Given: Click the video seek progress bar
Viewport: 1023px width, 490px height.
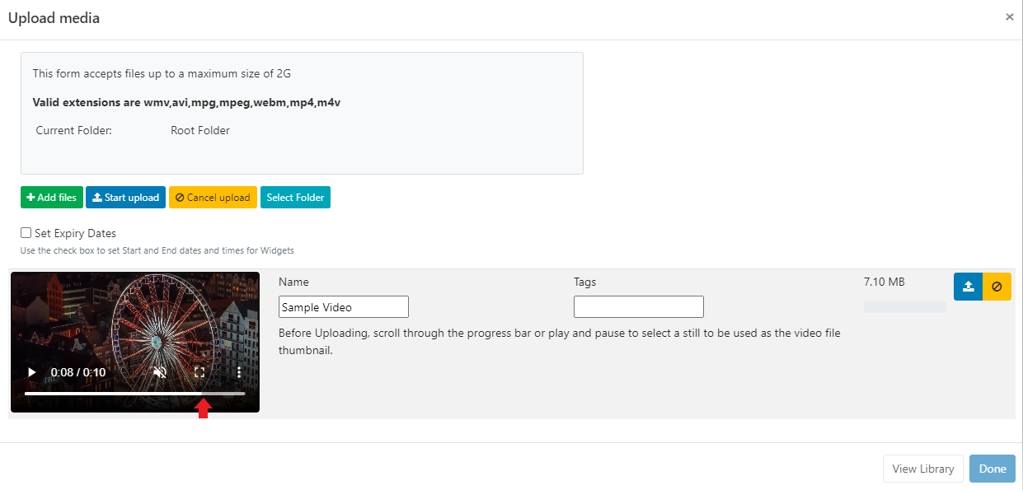Looking at the screenshot, I should 134,394.
